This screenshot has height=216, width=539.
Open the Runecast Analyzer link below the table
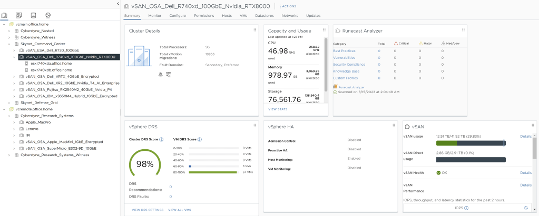click(351, 88)
